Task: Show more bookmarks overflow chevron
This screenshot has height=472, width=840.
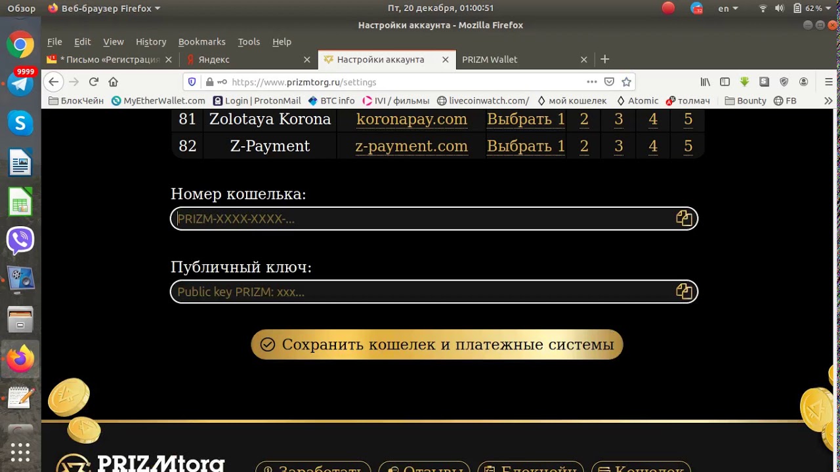Action: (x=828, y=100)
